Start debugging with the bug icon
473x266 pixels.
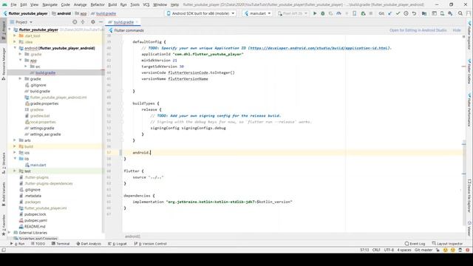coord(322,13)
